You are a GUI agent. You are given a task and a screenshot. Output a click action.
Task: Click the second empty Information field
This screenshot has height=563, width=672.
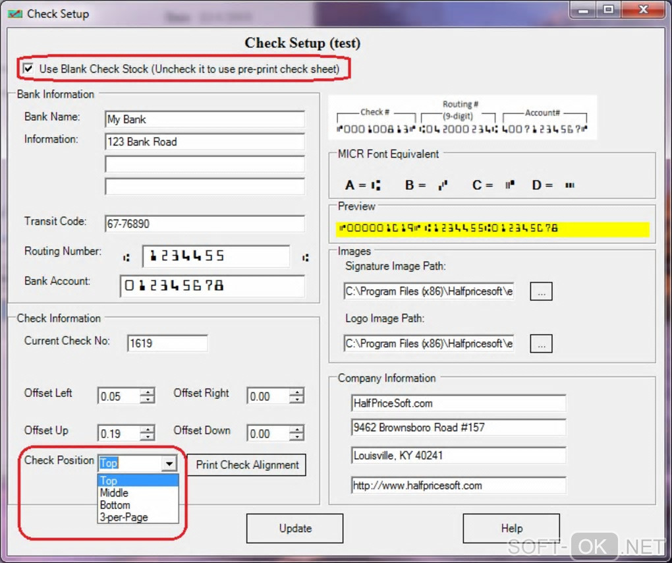(204, 164)
